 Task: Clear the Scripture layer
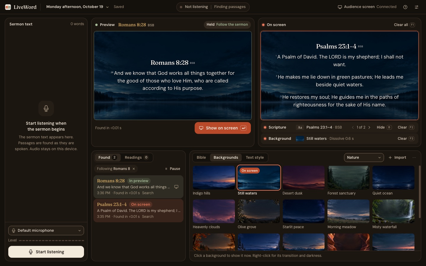pos(406,127)
